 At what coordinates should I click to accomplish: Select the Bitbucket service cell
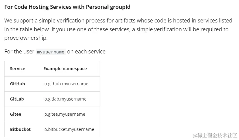point(20,129)
